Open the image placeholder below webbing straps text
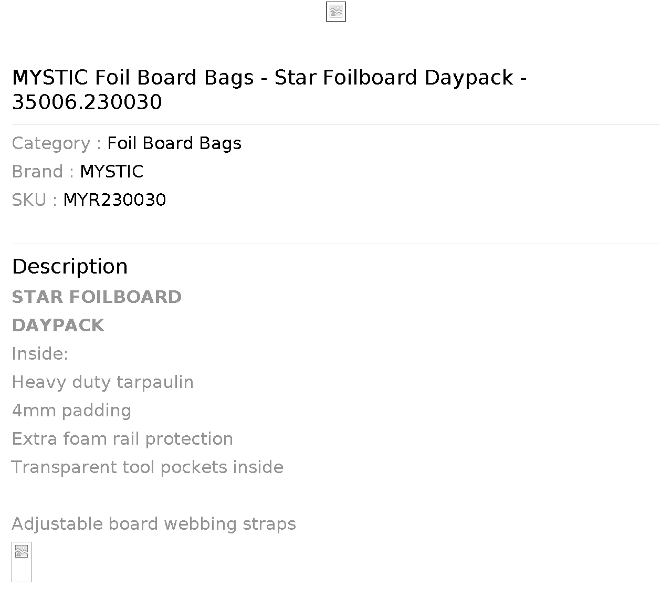This screenshot has height=598, width=672. (x=22, y=562)
